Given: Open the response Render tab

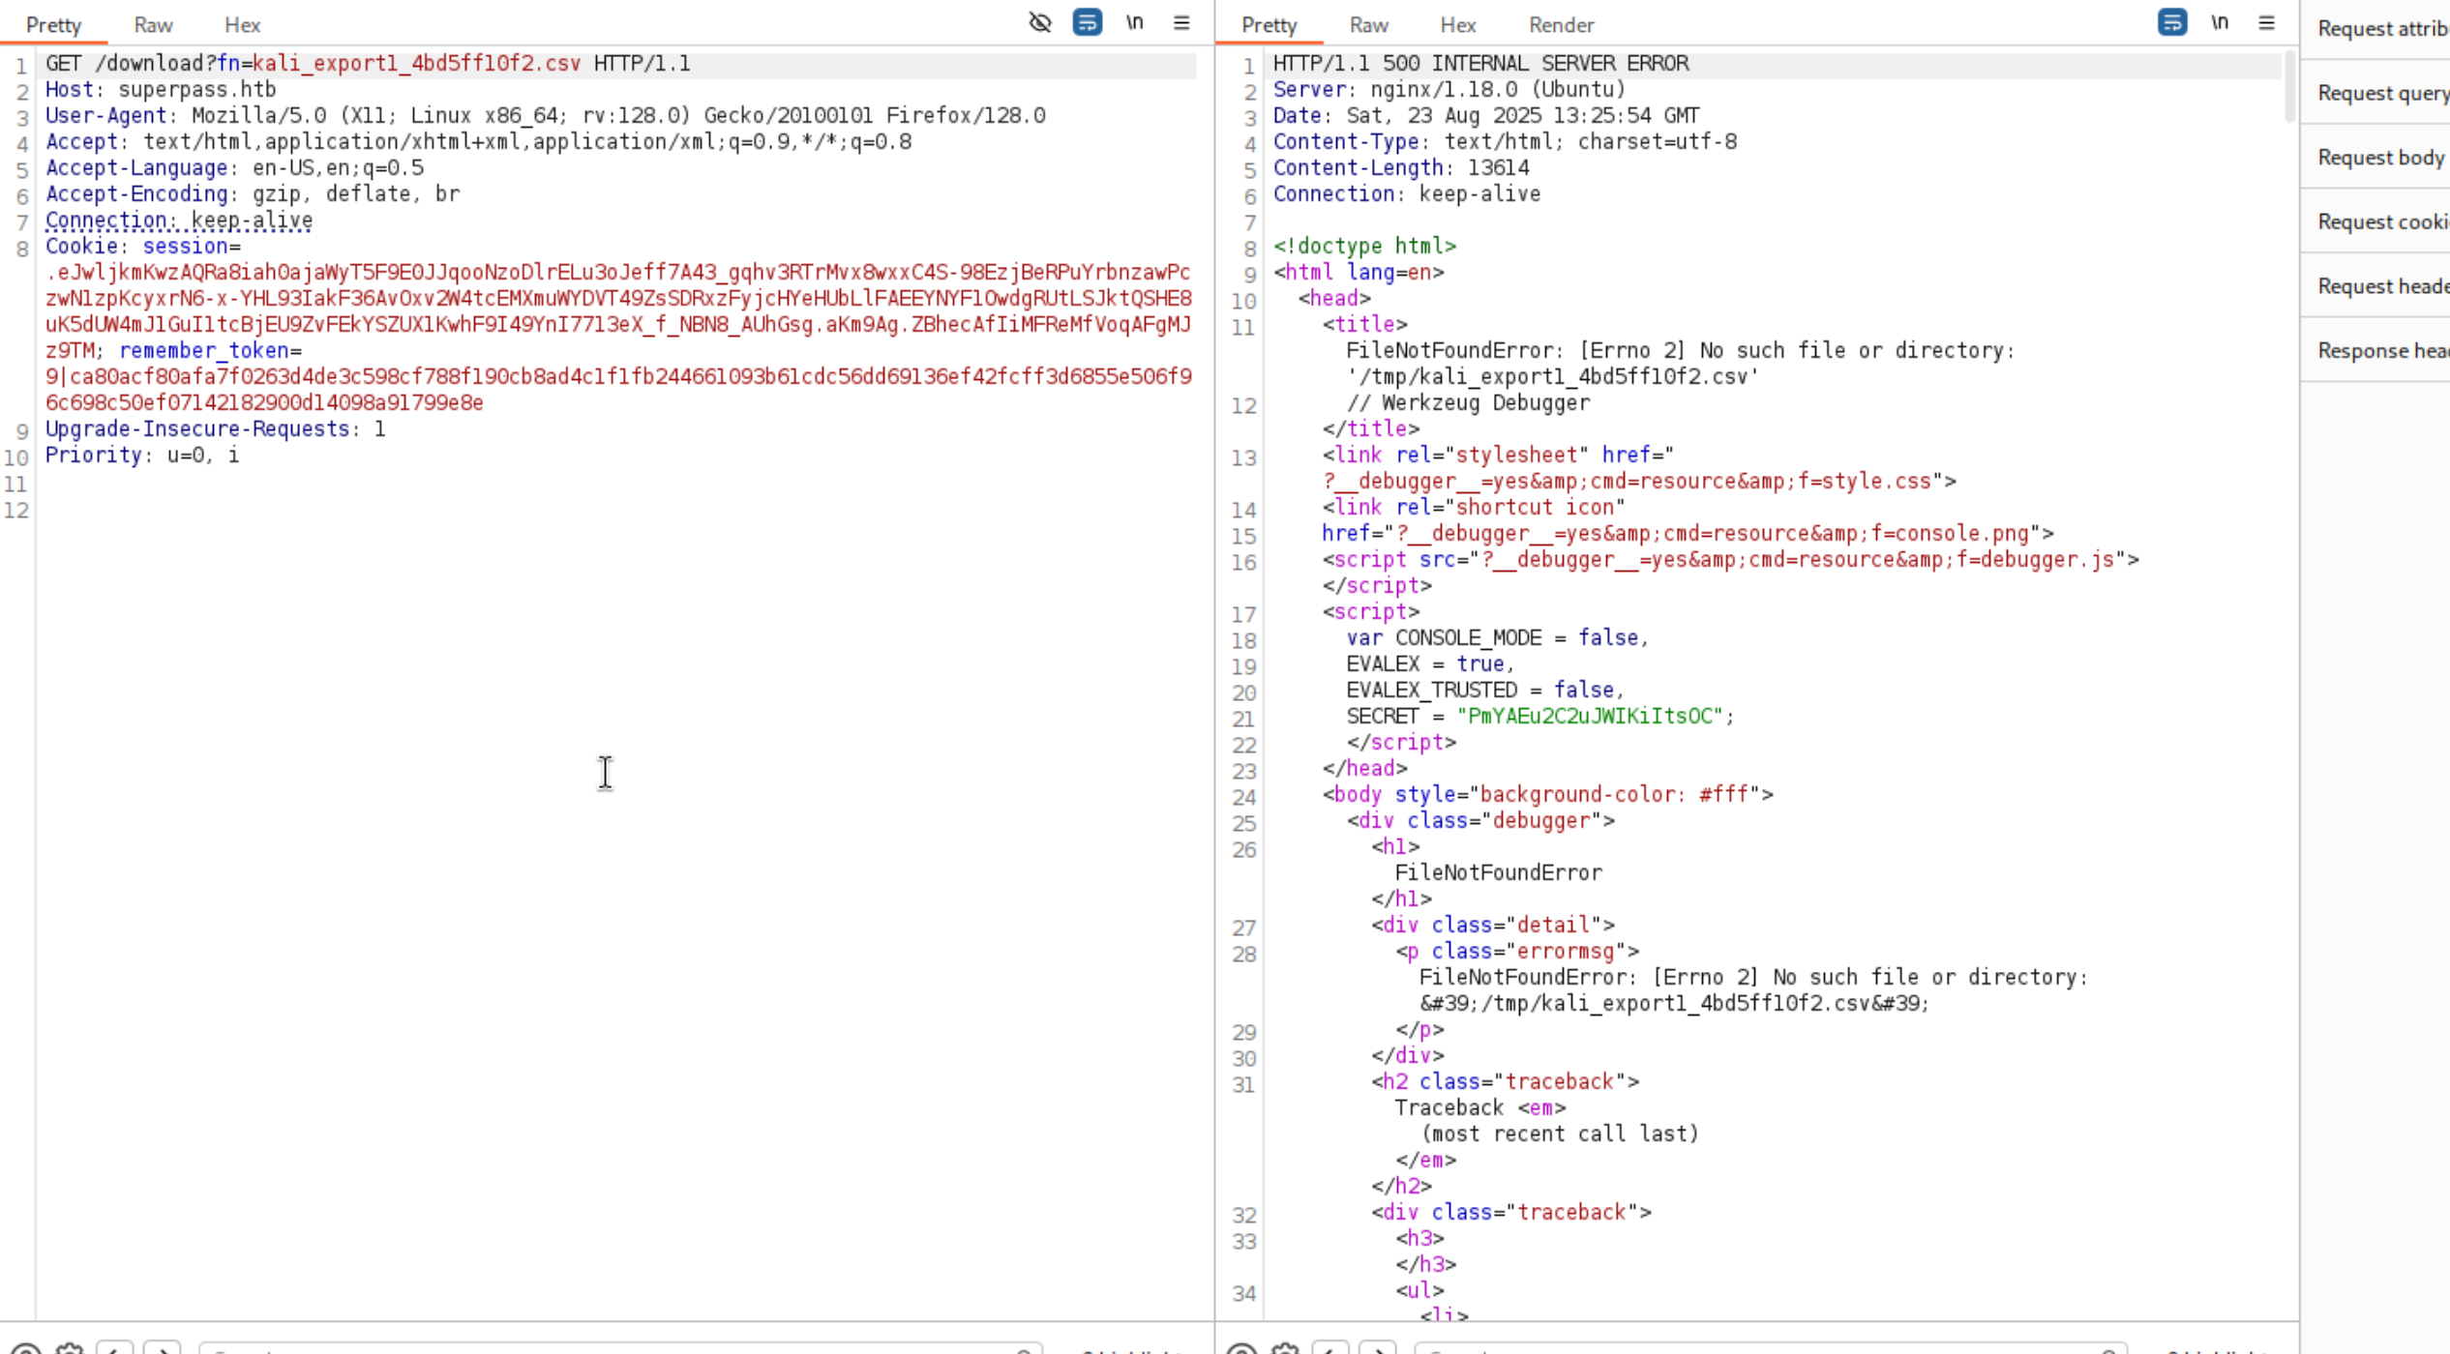Looking at the screenshot, I should [1561, 25].
